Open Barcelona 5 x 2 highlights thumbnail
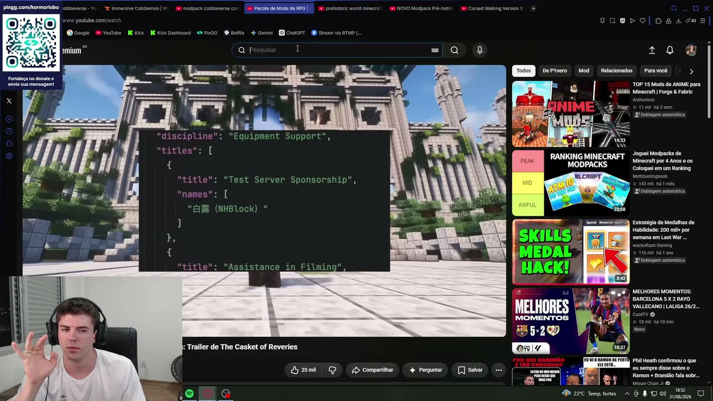The image size is (713, 401). point(571,321)
